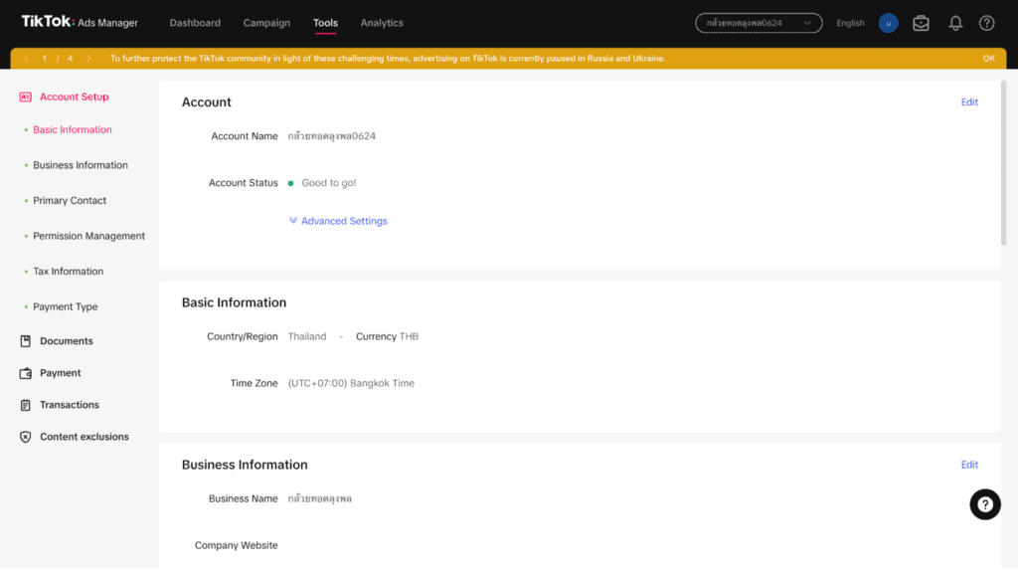
Task: Click the inbox messages icon in header
Action: pyautogui.click(x=921, y=24)
